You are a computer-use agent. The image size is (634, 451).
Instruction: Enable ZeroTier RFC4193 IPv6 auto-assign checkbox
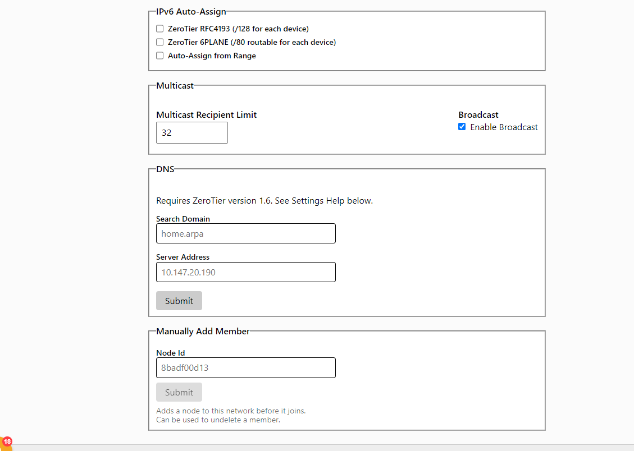click(x=160, y=29)
